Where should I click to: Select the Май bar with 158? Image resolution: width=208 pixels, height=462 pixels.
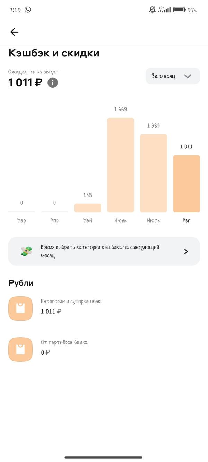(x=88, y=208)
